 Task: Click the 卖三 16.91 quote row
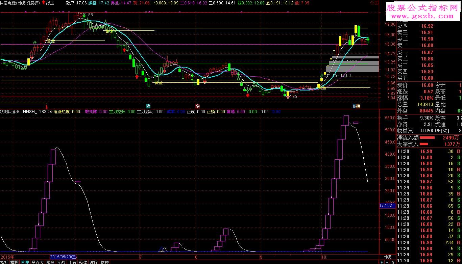click(429, 33)
